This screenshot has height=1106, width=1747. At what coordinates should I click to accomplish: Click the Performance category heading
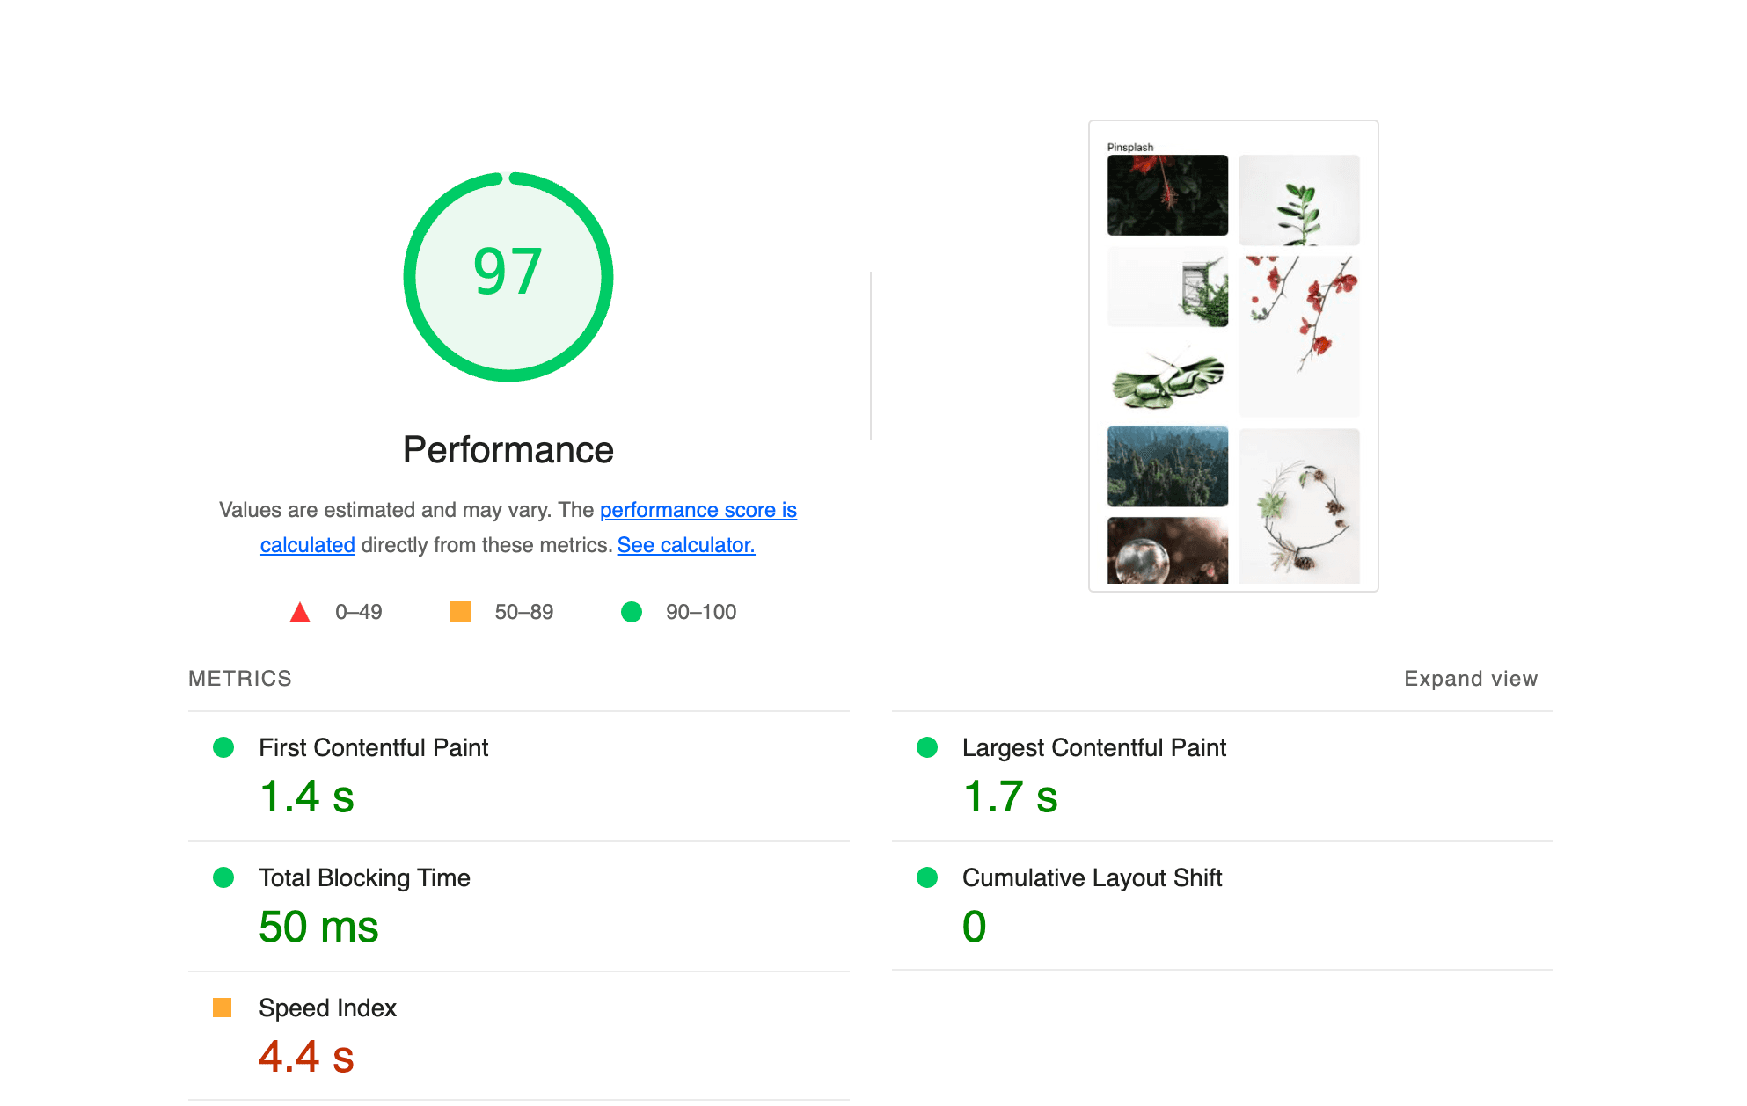click(x=508, y=450)
